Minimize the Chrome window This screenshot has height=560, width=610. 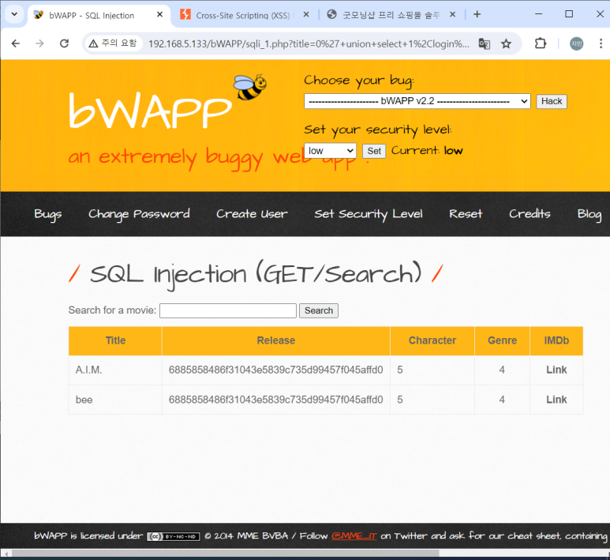(x=538, y=14)
